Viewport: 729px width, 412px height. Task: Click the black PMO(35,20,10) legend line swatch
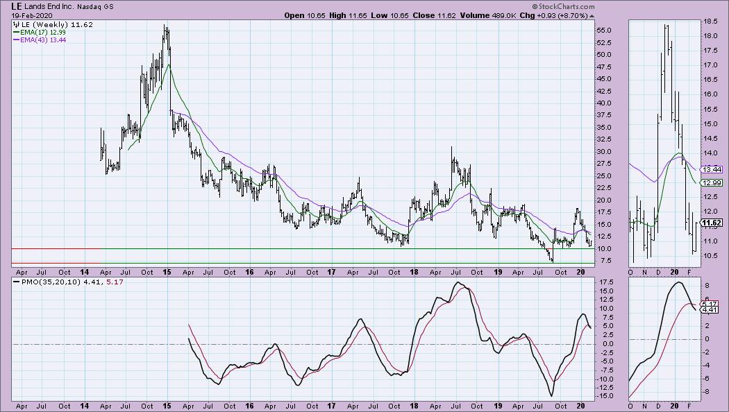[x=16, y=282]
